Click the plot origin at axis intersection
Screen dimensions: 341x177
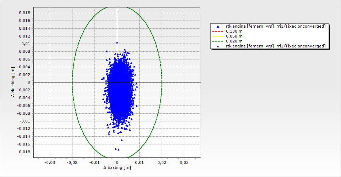(117, 82)
